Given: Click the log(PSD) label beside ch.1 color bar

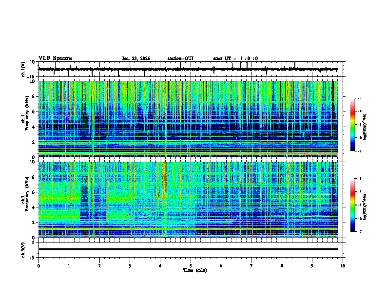Looking at the screenshot, I should coord(365,127).
